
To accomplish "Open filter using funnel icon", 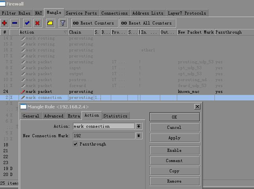I will [x=63, y=23].
